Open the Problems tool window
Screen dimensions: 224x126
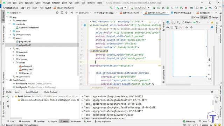24,121
